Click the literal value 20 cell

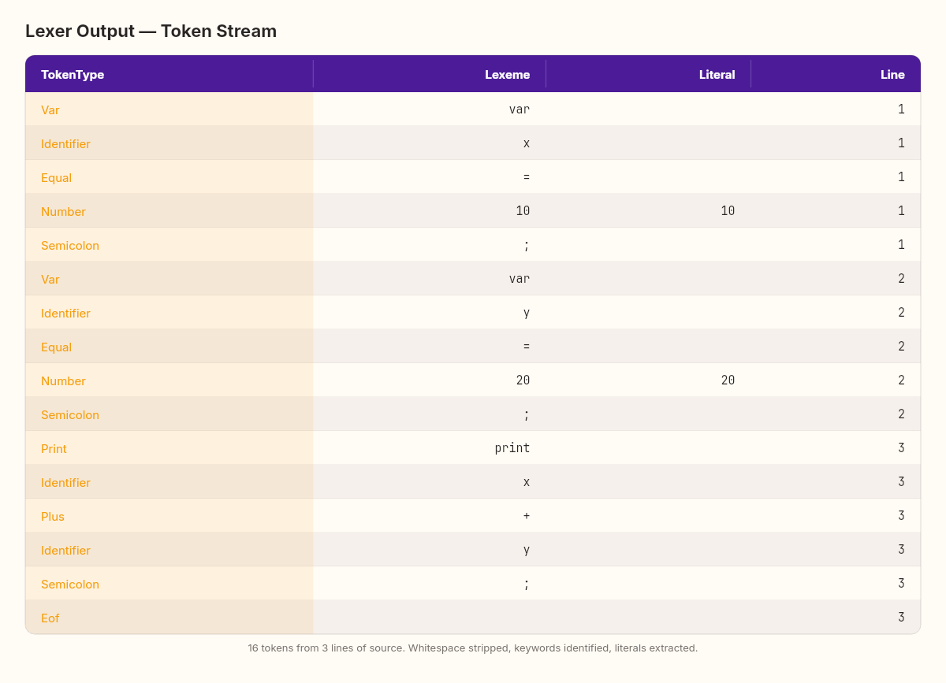pos(648,380)
